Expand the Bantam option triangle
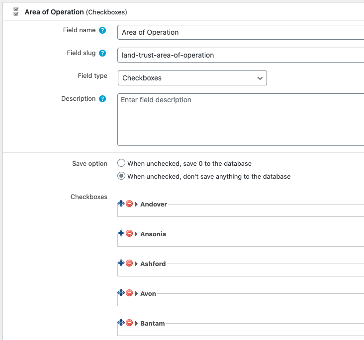This screenshot has width=364, height=340. point(136,323)
